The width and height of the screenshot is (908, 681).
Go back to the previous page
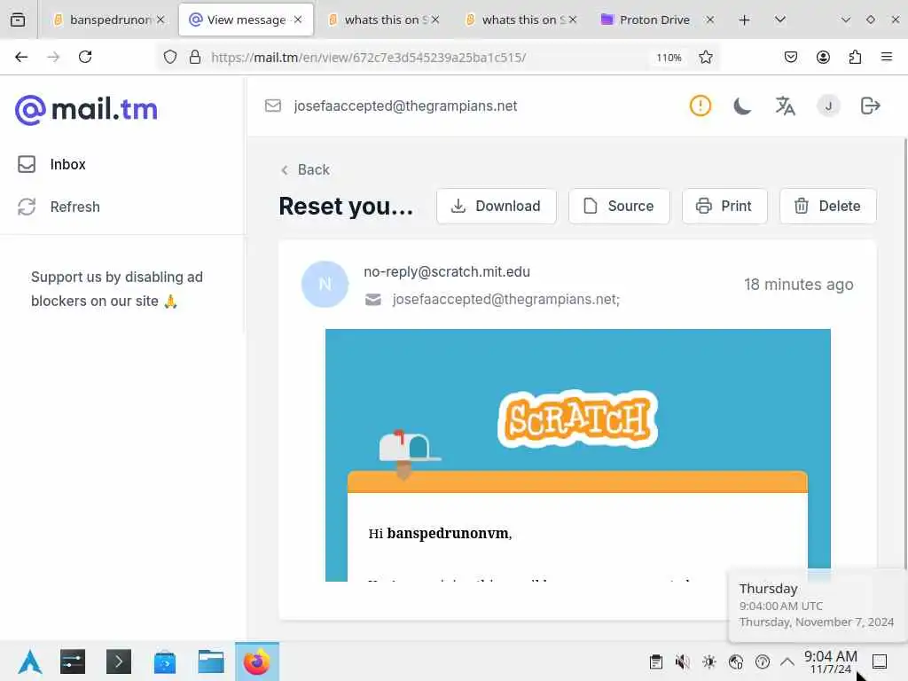click(x=21, y=57)
